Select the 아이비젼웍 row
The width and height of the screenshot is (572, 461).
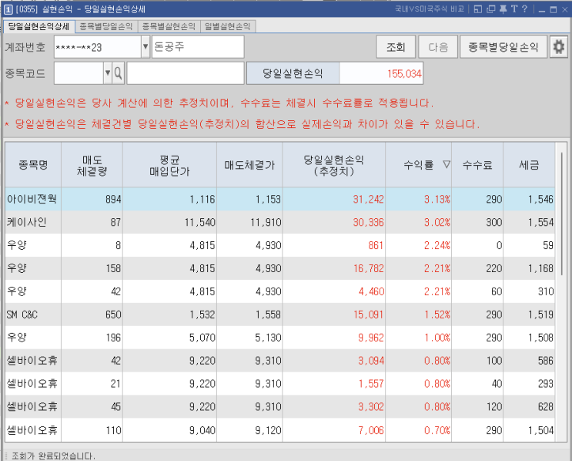pyautogui.click(x=280, y=199)
